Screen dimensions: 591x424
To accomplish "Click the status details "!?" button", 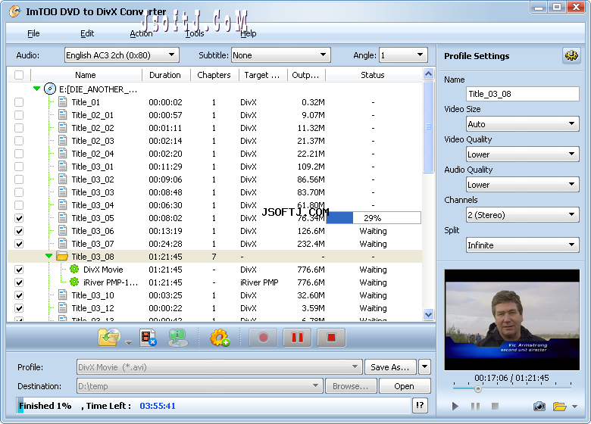I will [x=420, y=406].
